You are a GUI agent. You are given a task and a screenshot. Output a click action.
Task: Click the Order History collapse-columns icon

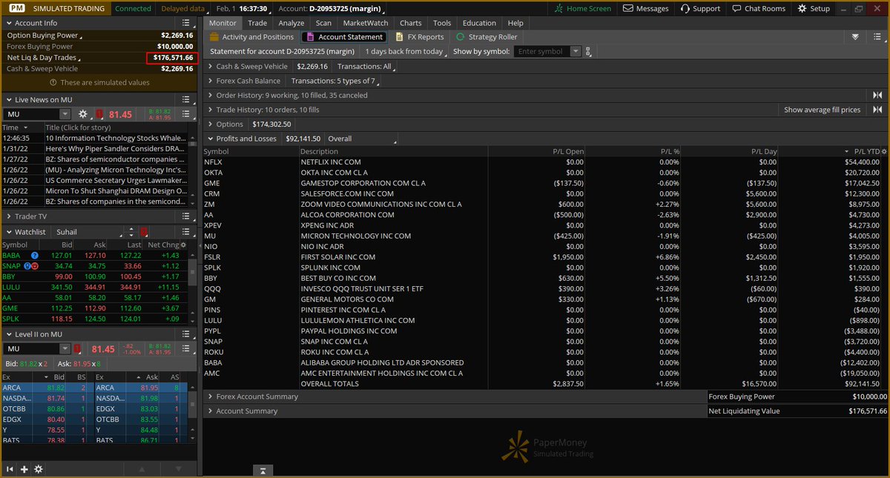(x=877, y=95)
